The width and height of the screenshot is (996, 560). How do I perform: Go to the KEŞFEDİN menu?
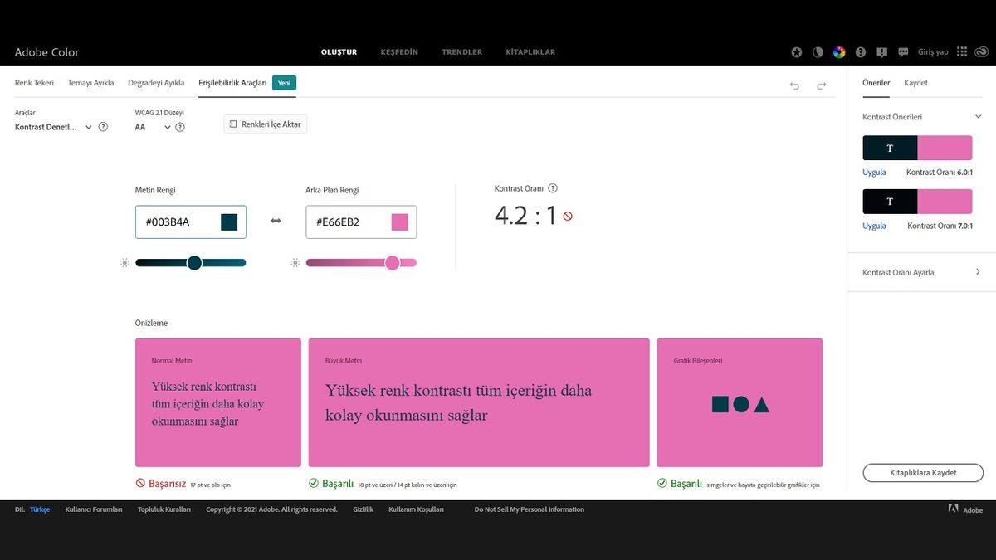coord(399,52)
